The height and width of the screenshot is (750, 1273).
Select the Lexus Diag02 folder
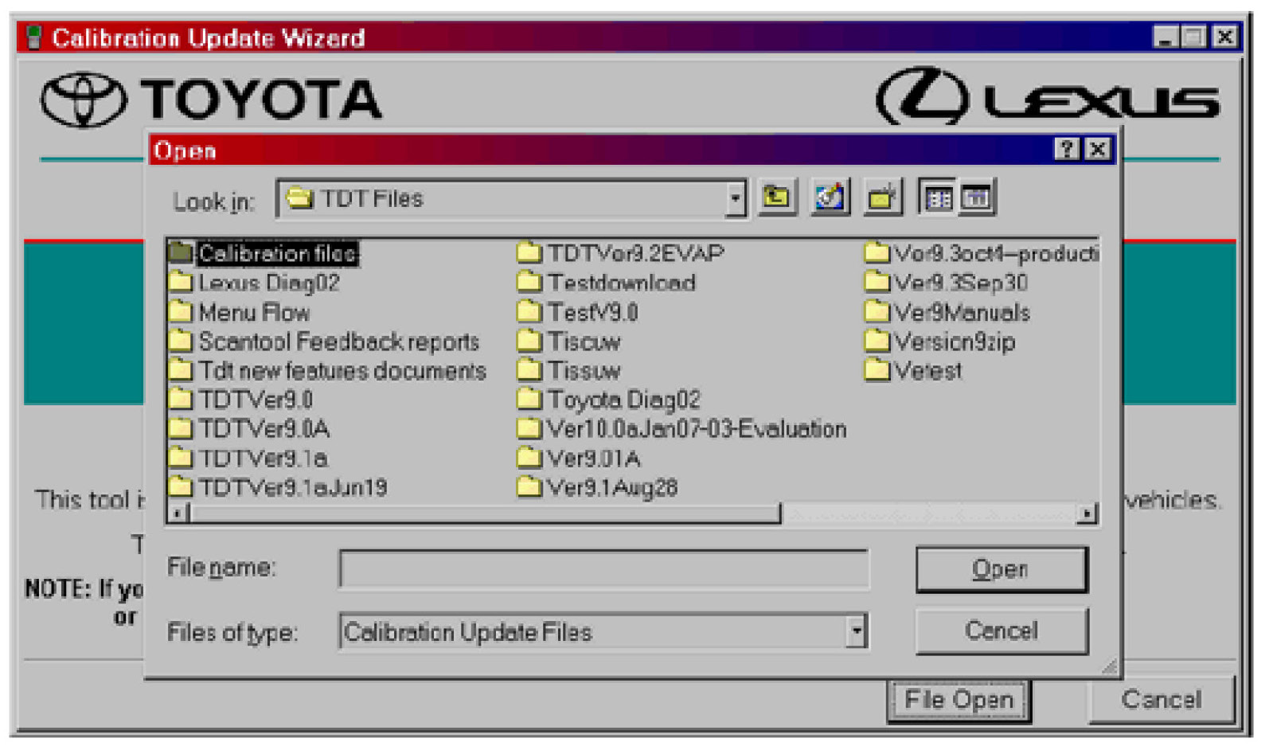pyautogui.click(x=268, y=283)
